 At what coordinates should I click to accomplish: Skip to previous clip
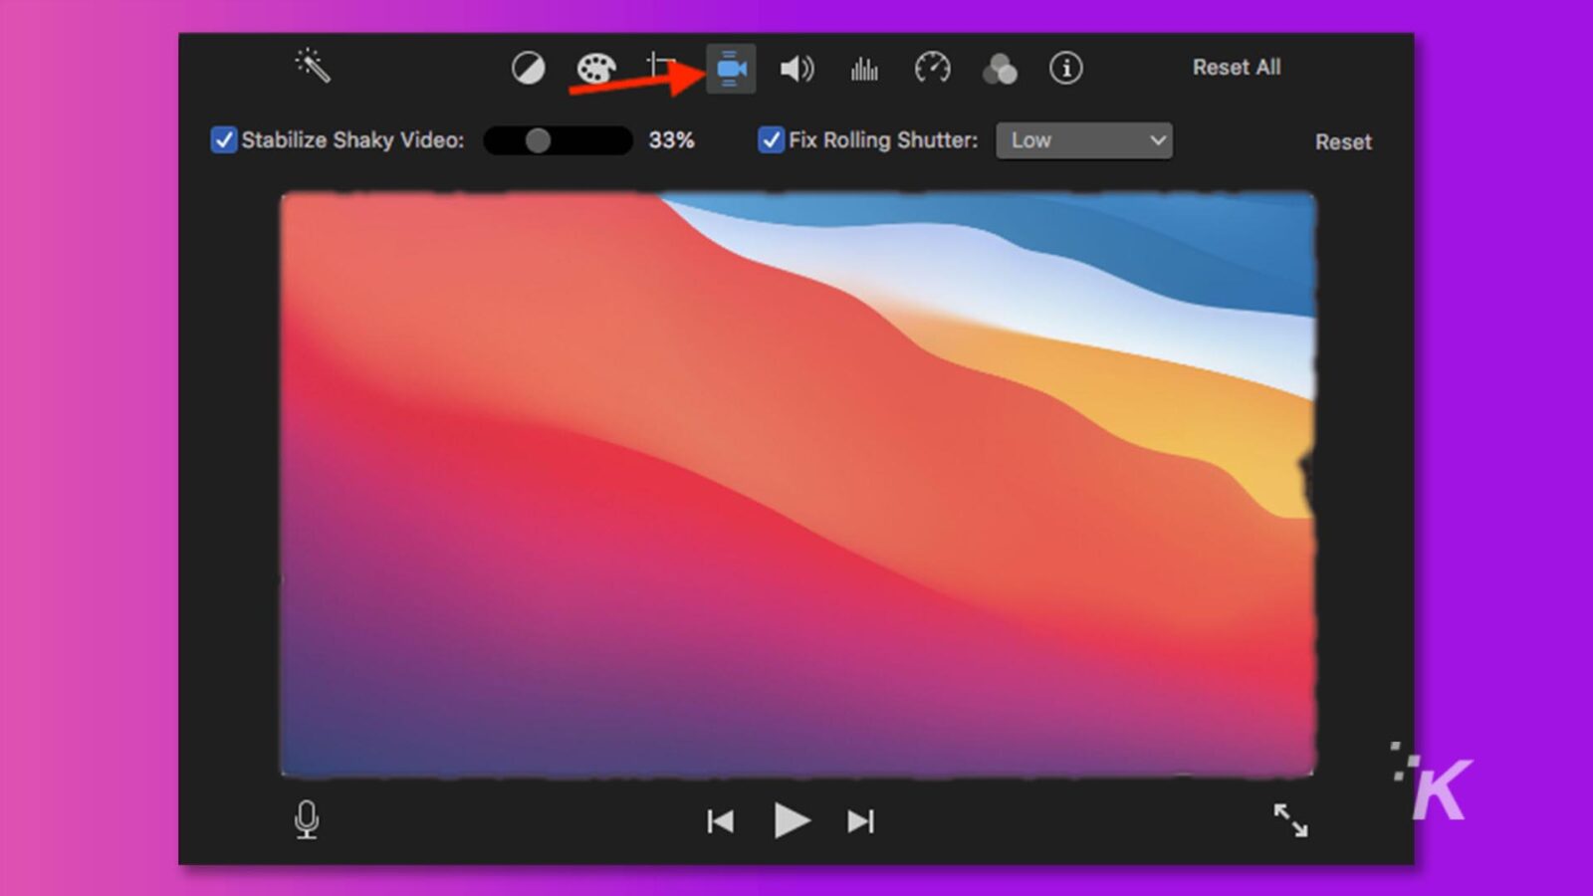click(x=720, y=821)
